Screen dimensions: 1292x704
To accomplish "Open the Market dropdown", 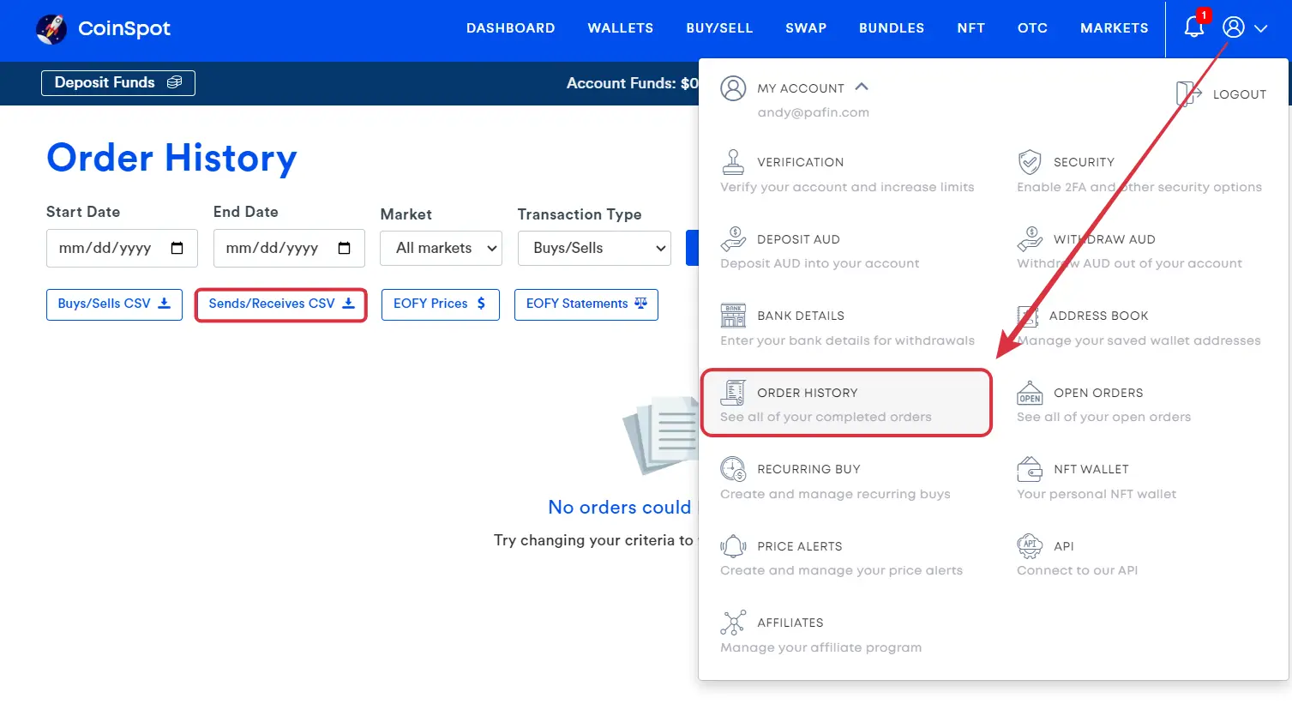I will [x=442, y=248].
